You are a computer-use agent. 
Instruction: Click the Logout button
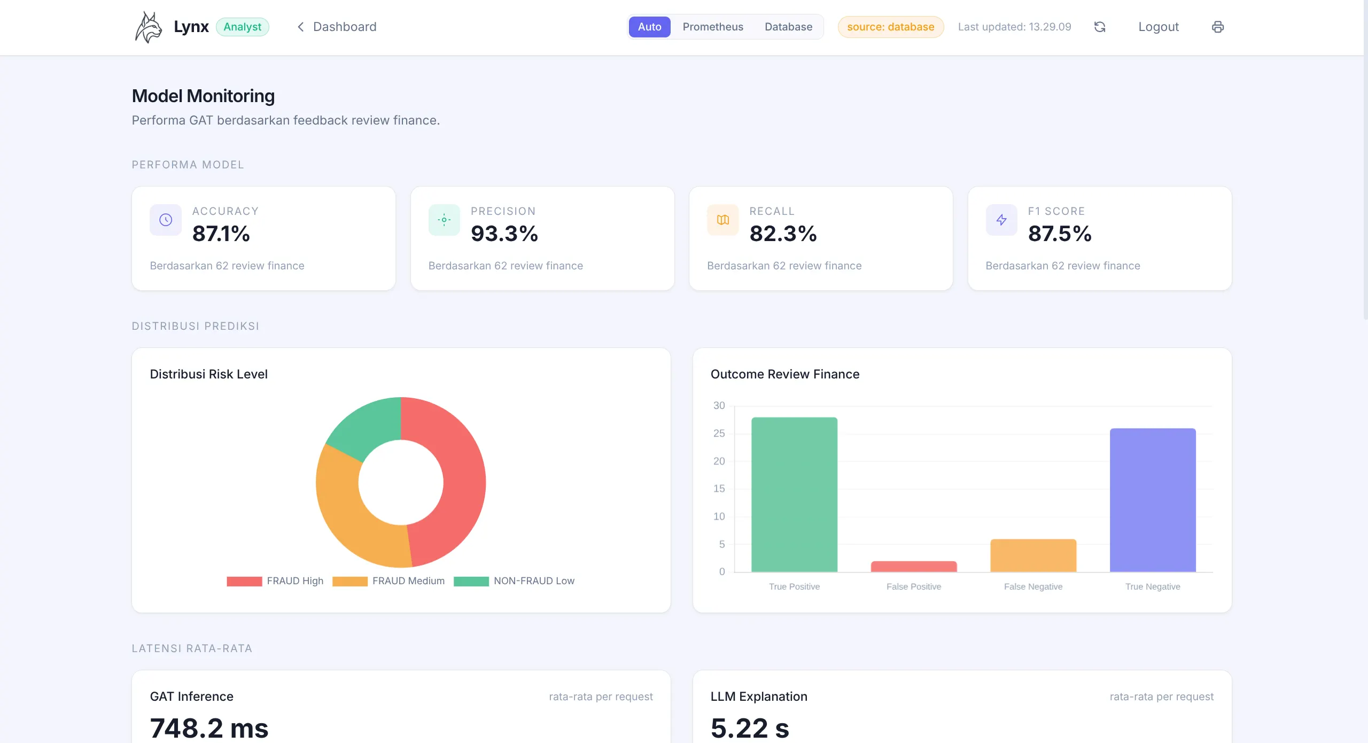pos(1158,27)
